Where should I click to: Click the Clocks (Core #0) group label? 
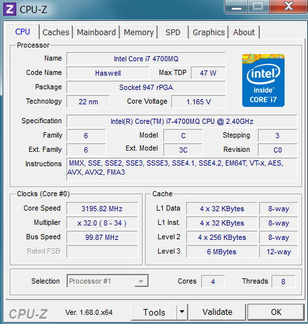point(44,194)
